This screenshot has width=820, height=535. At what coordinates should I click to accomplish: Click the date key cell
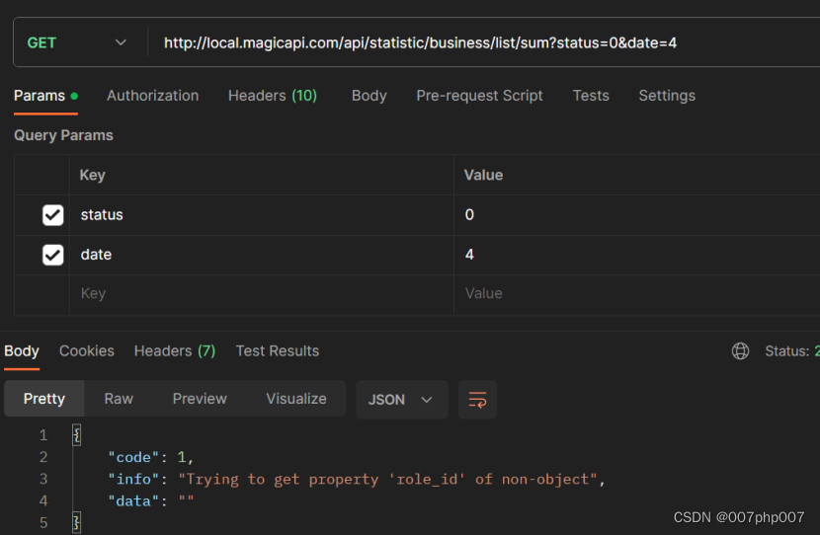(x=262, y=255)
